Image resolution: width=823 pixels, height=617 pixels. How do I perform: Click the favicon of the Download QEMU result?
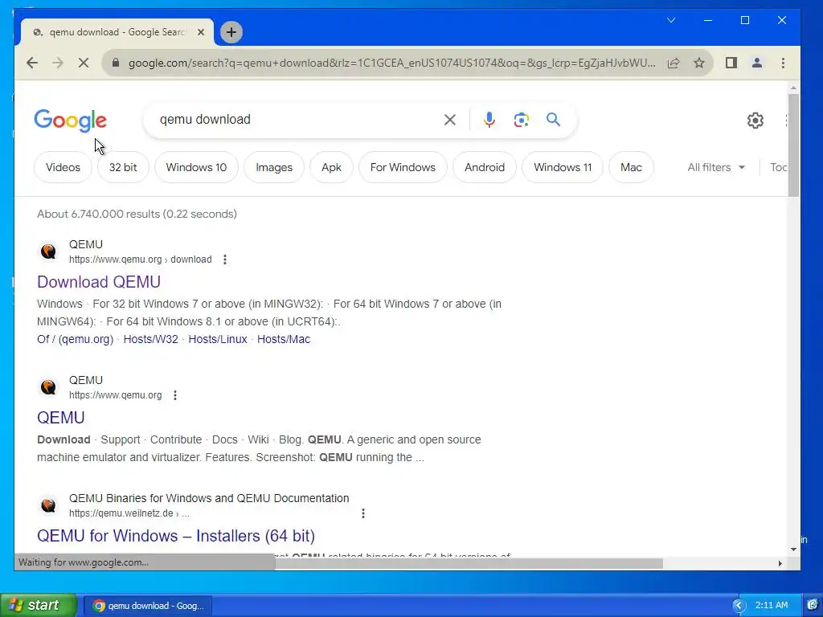pos(48,251)
